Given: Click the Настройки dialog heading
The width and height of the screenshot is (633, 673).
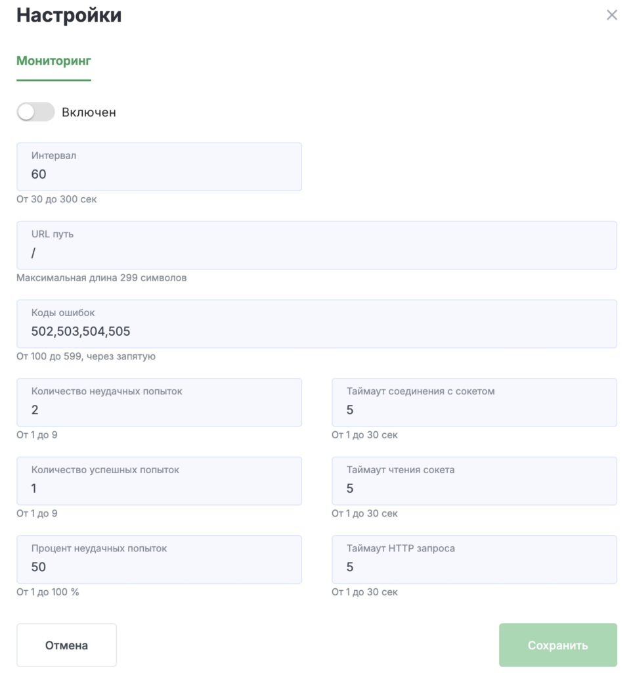Looking at the screenshot, I should tap(69, 15).
